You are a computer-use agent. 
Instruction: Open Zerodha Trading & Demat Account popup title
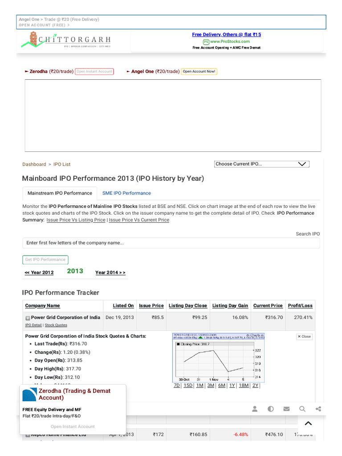(74, 395)
